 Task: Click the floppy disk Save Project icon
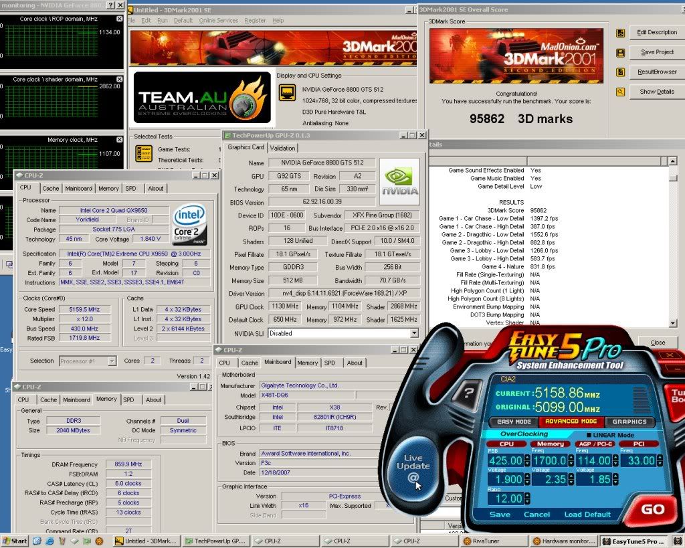pyautogui.click(x=620, y=52)
